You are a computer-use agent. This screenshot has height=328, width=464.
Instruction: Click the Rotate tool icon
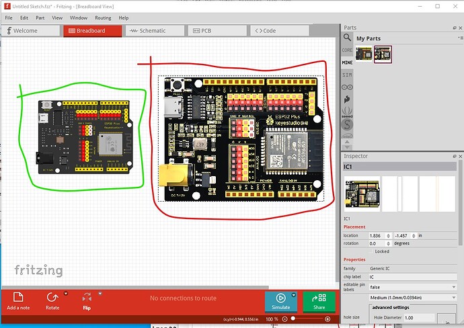pyautogui.click(x=52, y=296)
